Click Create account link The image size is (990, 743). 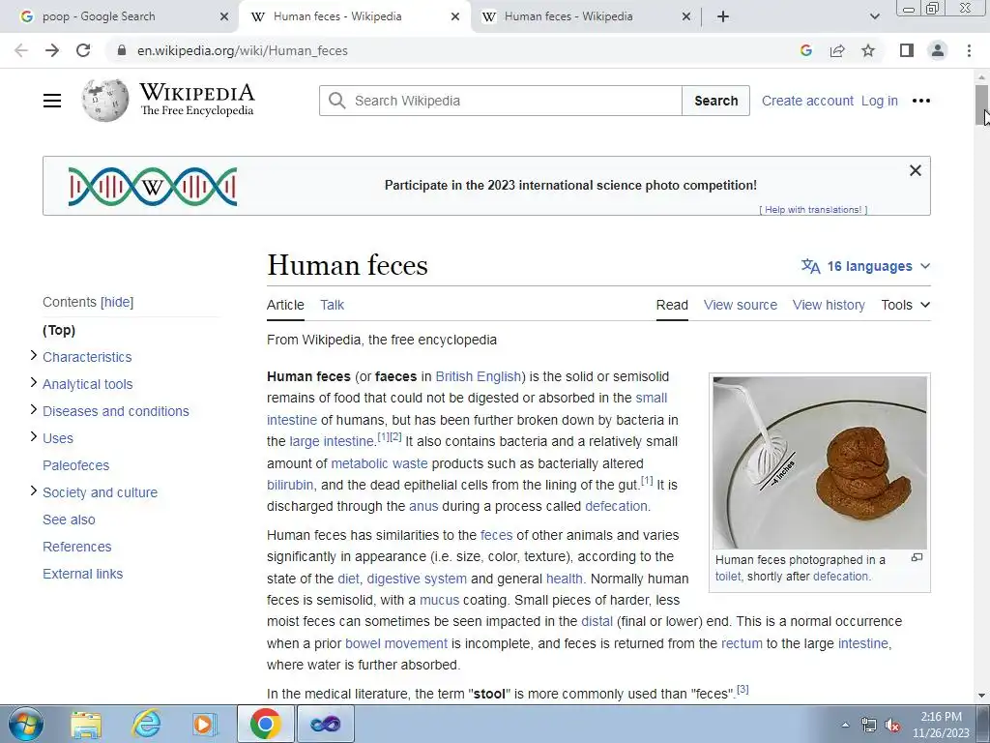coord(807,101)
